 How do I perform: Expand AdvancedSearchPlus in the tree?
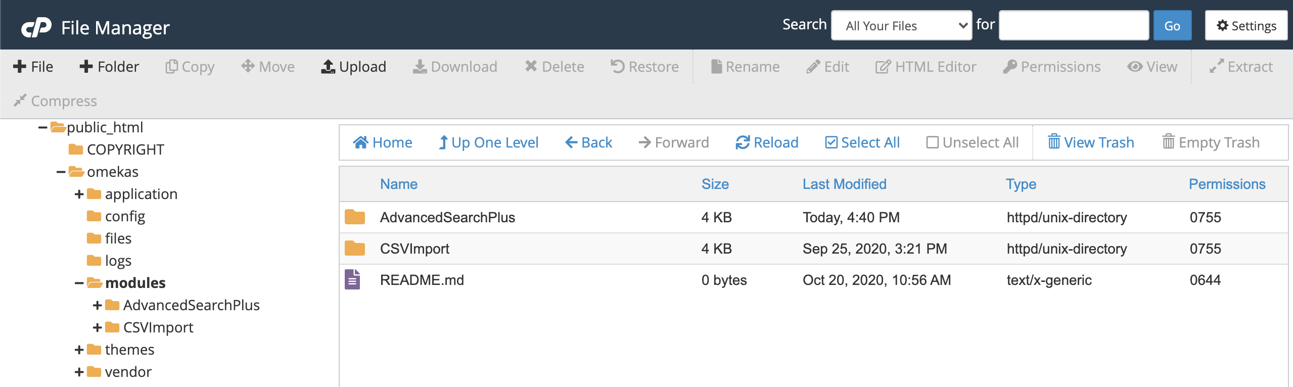pyautogui.click(x=98, y=305)
